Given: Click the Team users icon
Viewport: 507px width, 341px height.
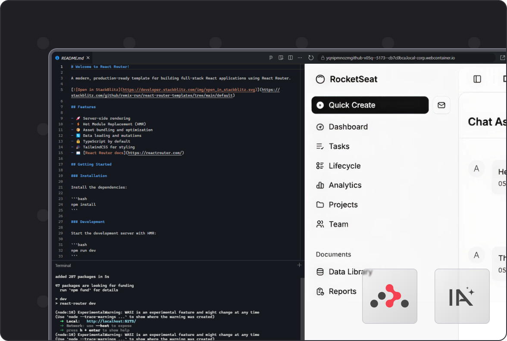Looking at the screenshot, I should 320,224.
